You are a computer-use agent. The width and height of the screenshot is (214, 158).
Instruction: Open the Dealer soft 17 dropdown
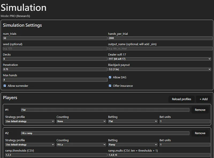click(159, 59)
